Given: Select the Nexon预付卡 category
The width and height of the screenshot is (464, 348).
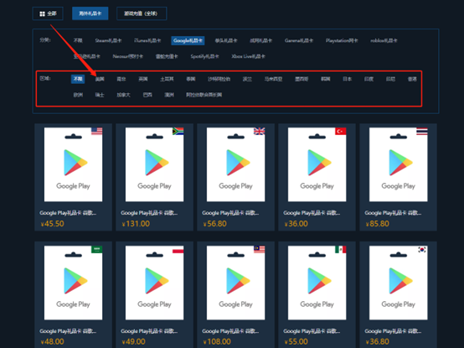Looking at the screenshot, I should 128,56.
